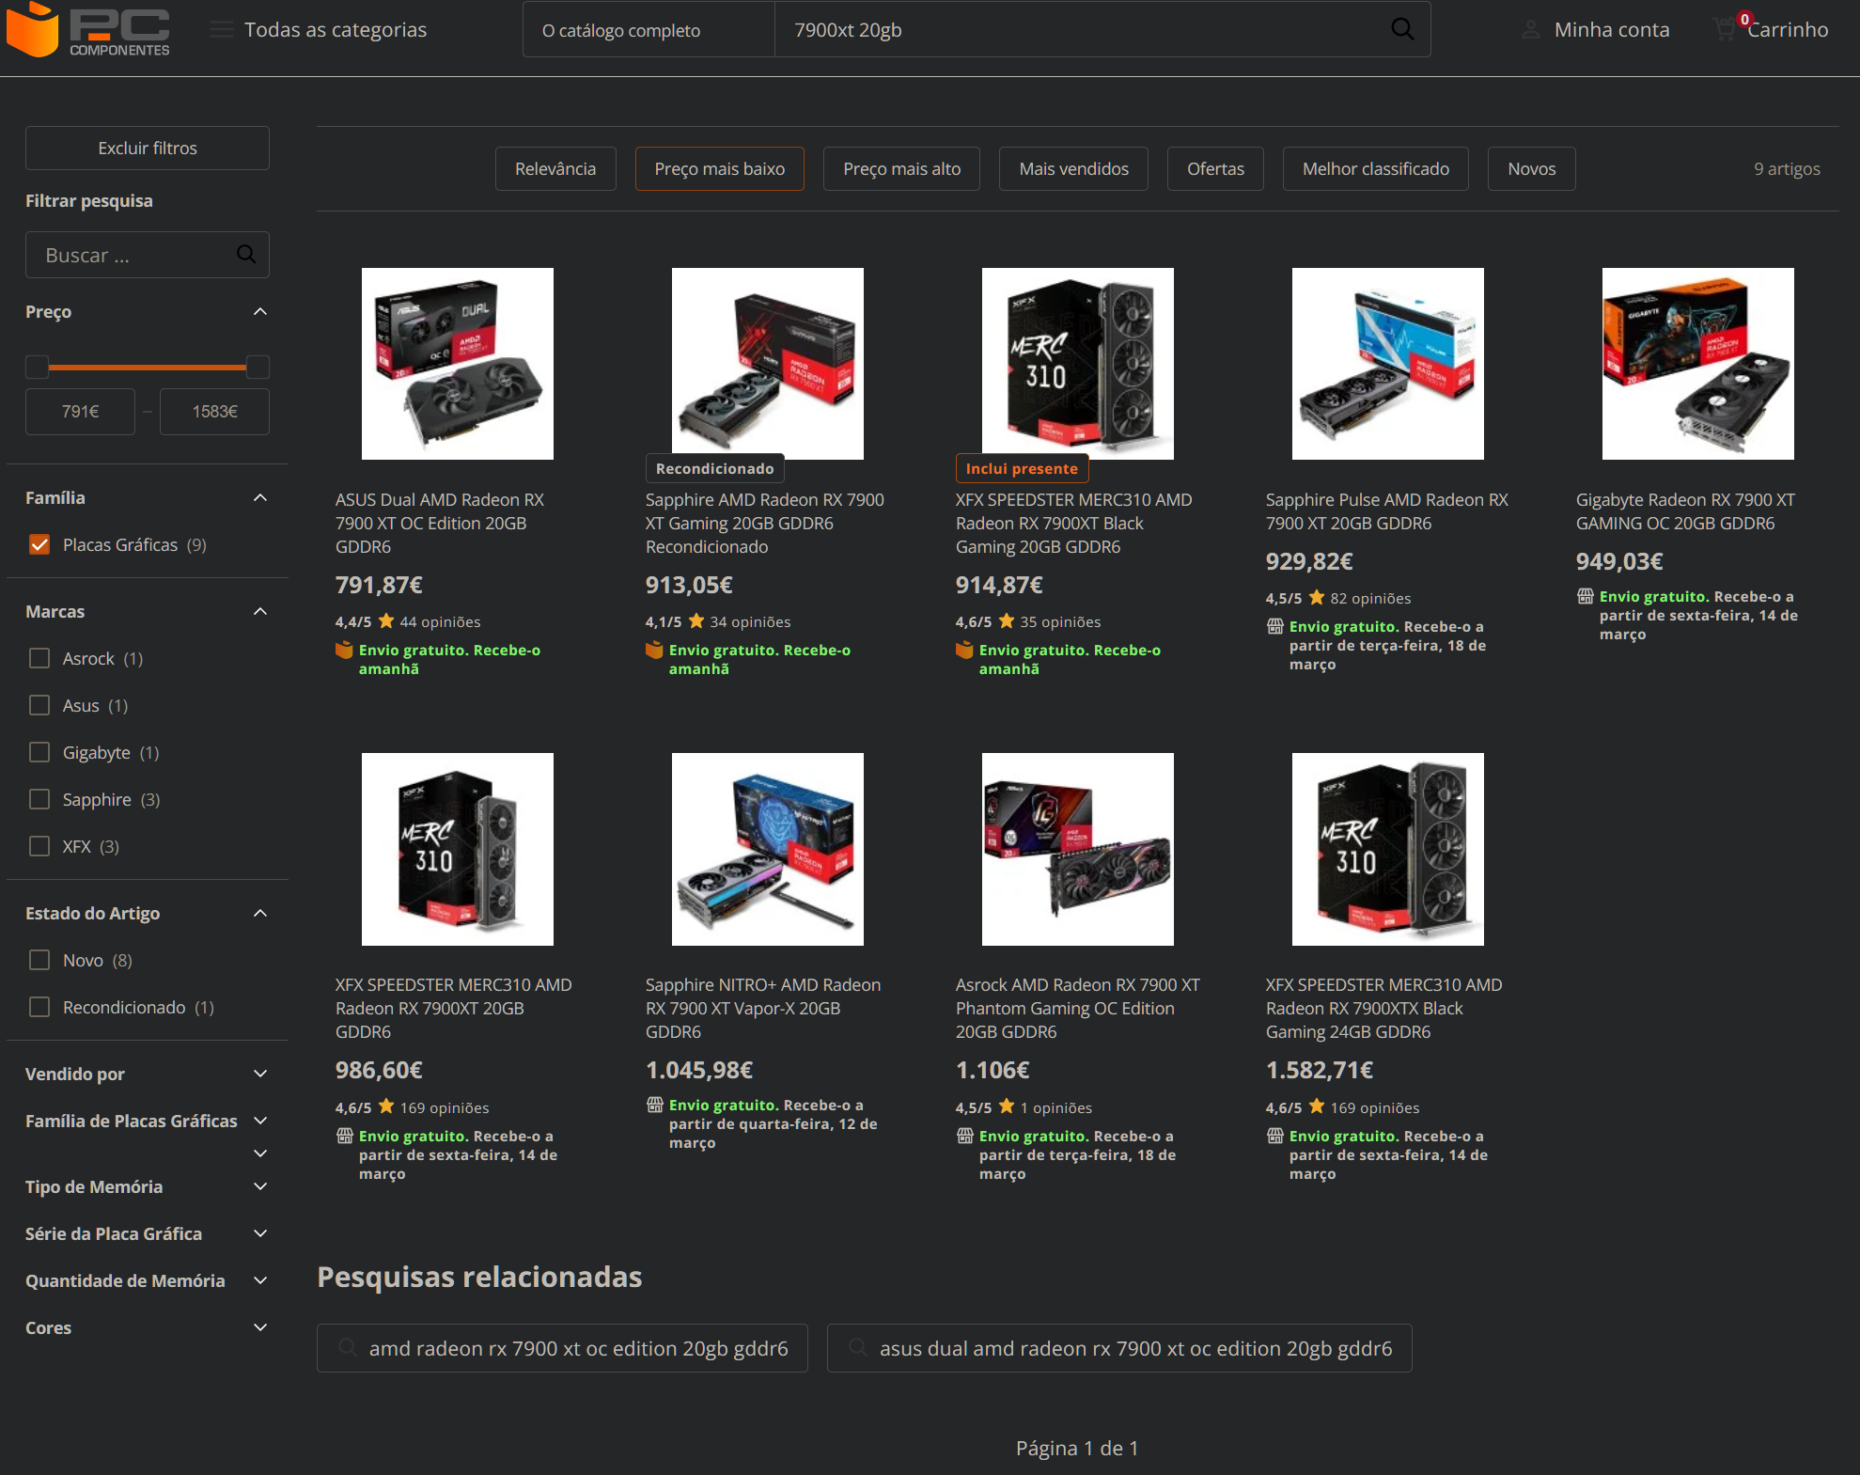Sort by Novos
Screen dimensions: 1860x1475
1531,168
